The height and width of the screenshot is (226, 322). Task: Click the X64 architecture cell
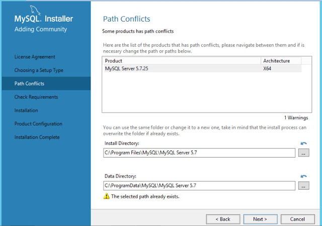coord(267,68)
